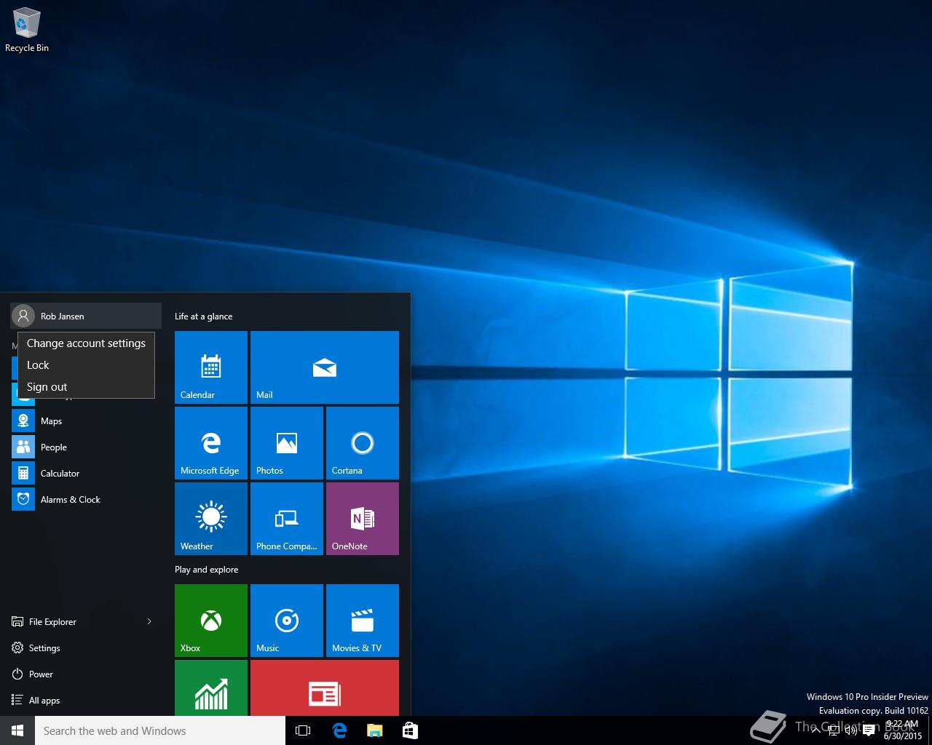Open the green Money chart tile
The width and height of the screenshot is (932, 745).
[x=211, y=688]
